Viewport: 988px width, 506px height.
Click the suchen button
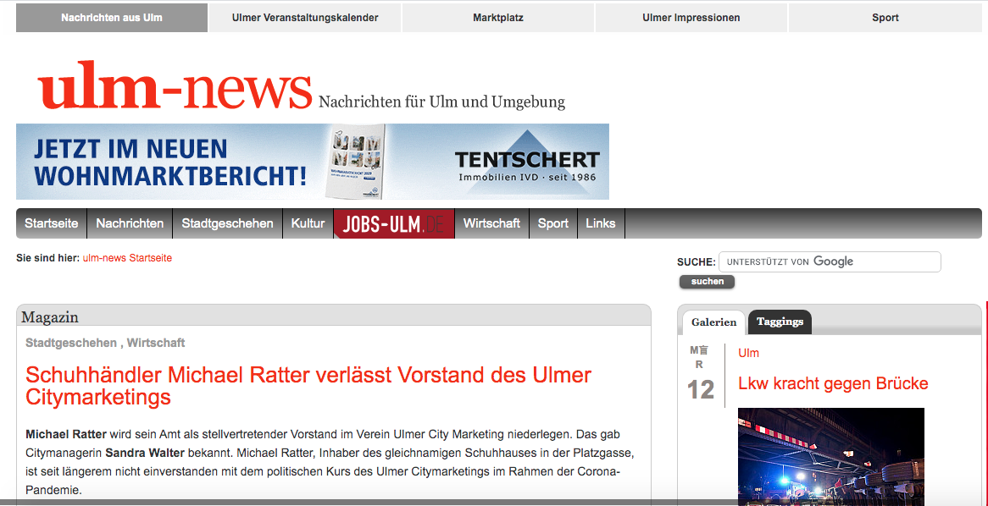pos(706,281)
